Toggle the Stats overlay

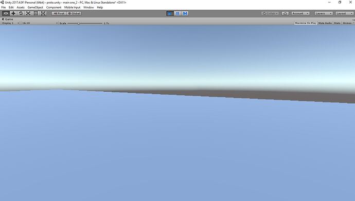point(337,23)
